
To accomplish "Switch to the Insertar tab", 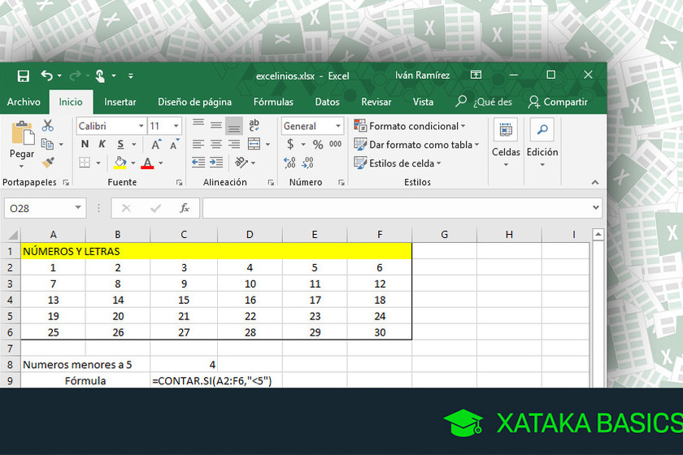I will [120, 102].
